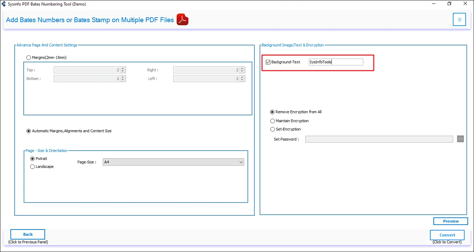
Task: Click the Sysinfo app icon in title bar
Action: pyautogui.click(x=4, y=4)
